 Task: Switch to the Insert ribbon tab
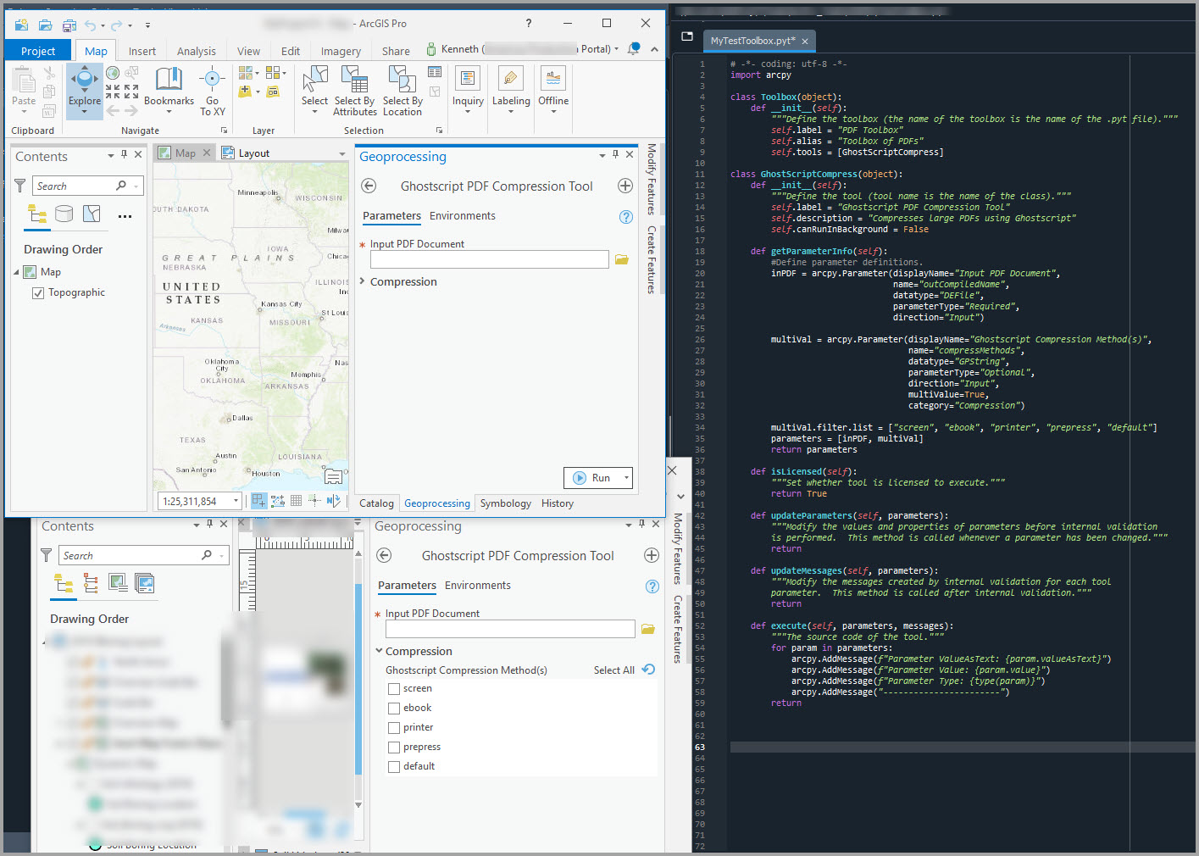pos(142,50)
